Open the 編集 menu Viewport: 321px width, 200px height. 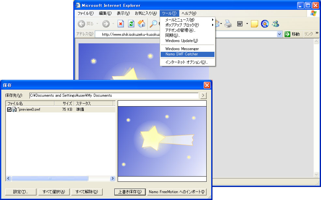pos(105,13)
